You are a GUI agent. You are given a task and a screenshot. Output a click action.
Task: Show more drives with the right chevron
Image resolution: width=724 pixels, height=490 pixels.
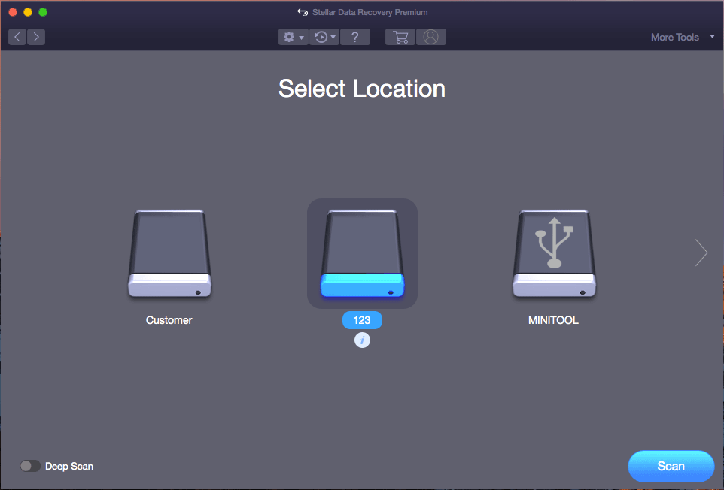[x=701, y=253]
